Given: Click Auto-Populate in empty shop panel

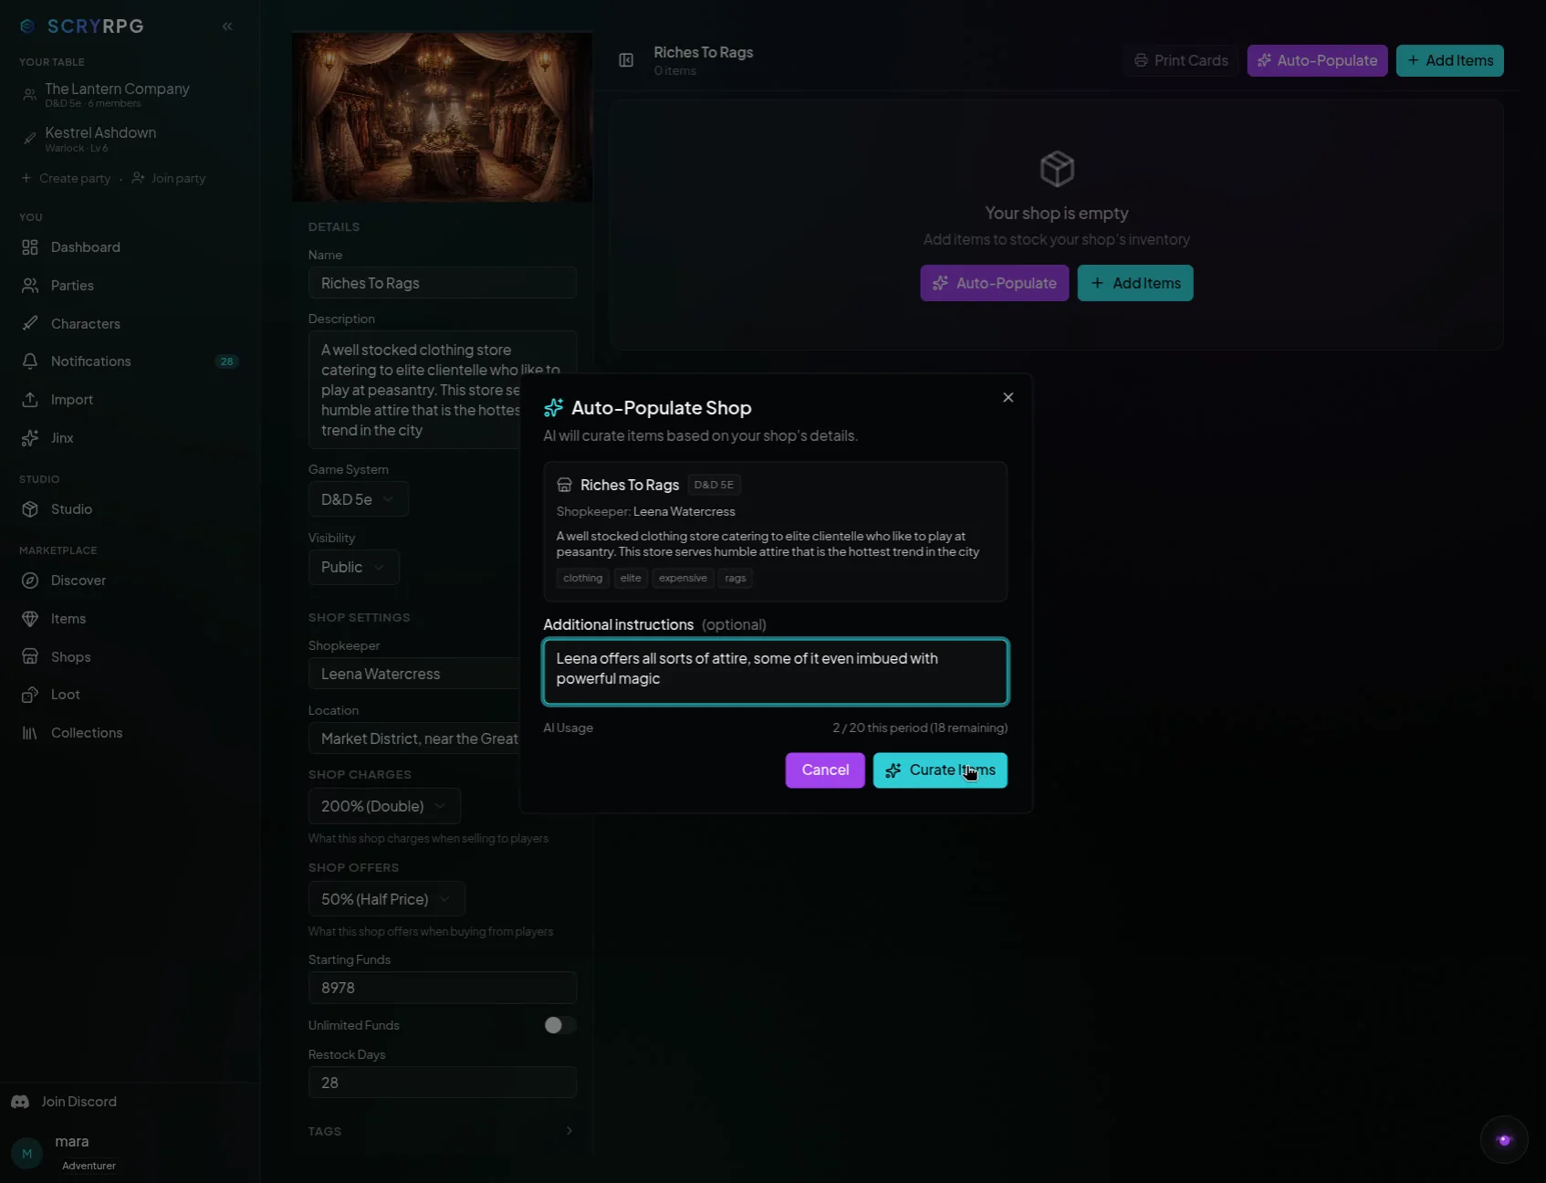Looking at the screenshot, I should click(994, 283).
